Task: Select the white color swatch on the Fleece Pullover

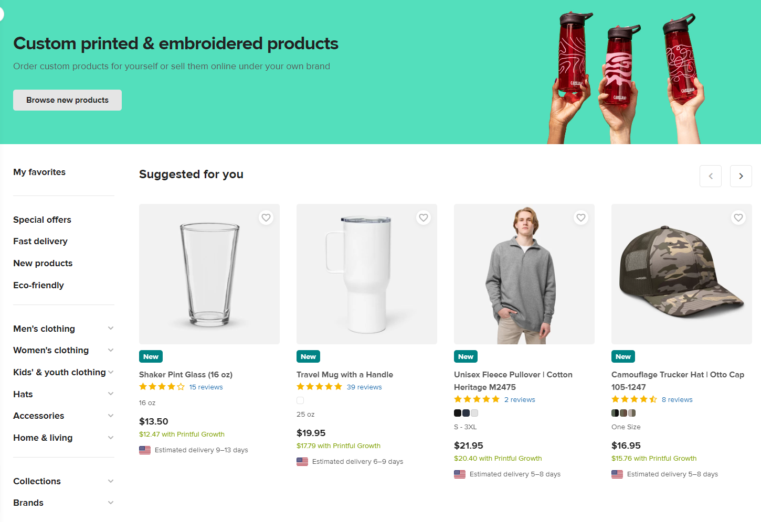Action: click(474, 413)
